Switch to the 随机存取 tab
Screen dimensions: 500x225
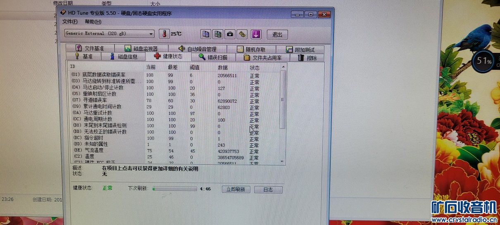click(251, 49)
